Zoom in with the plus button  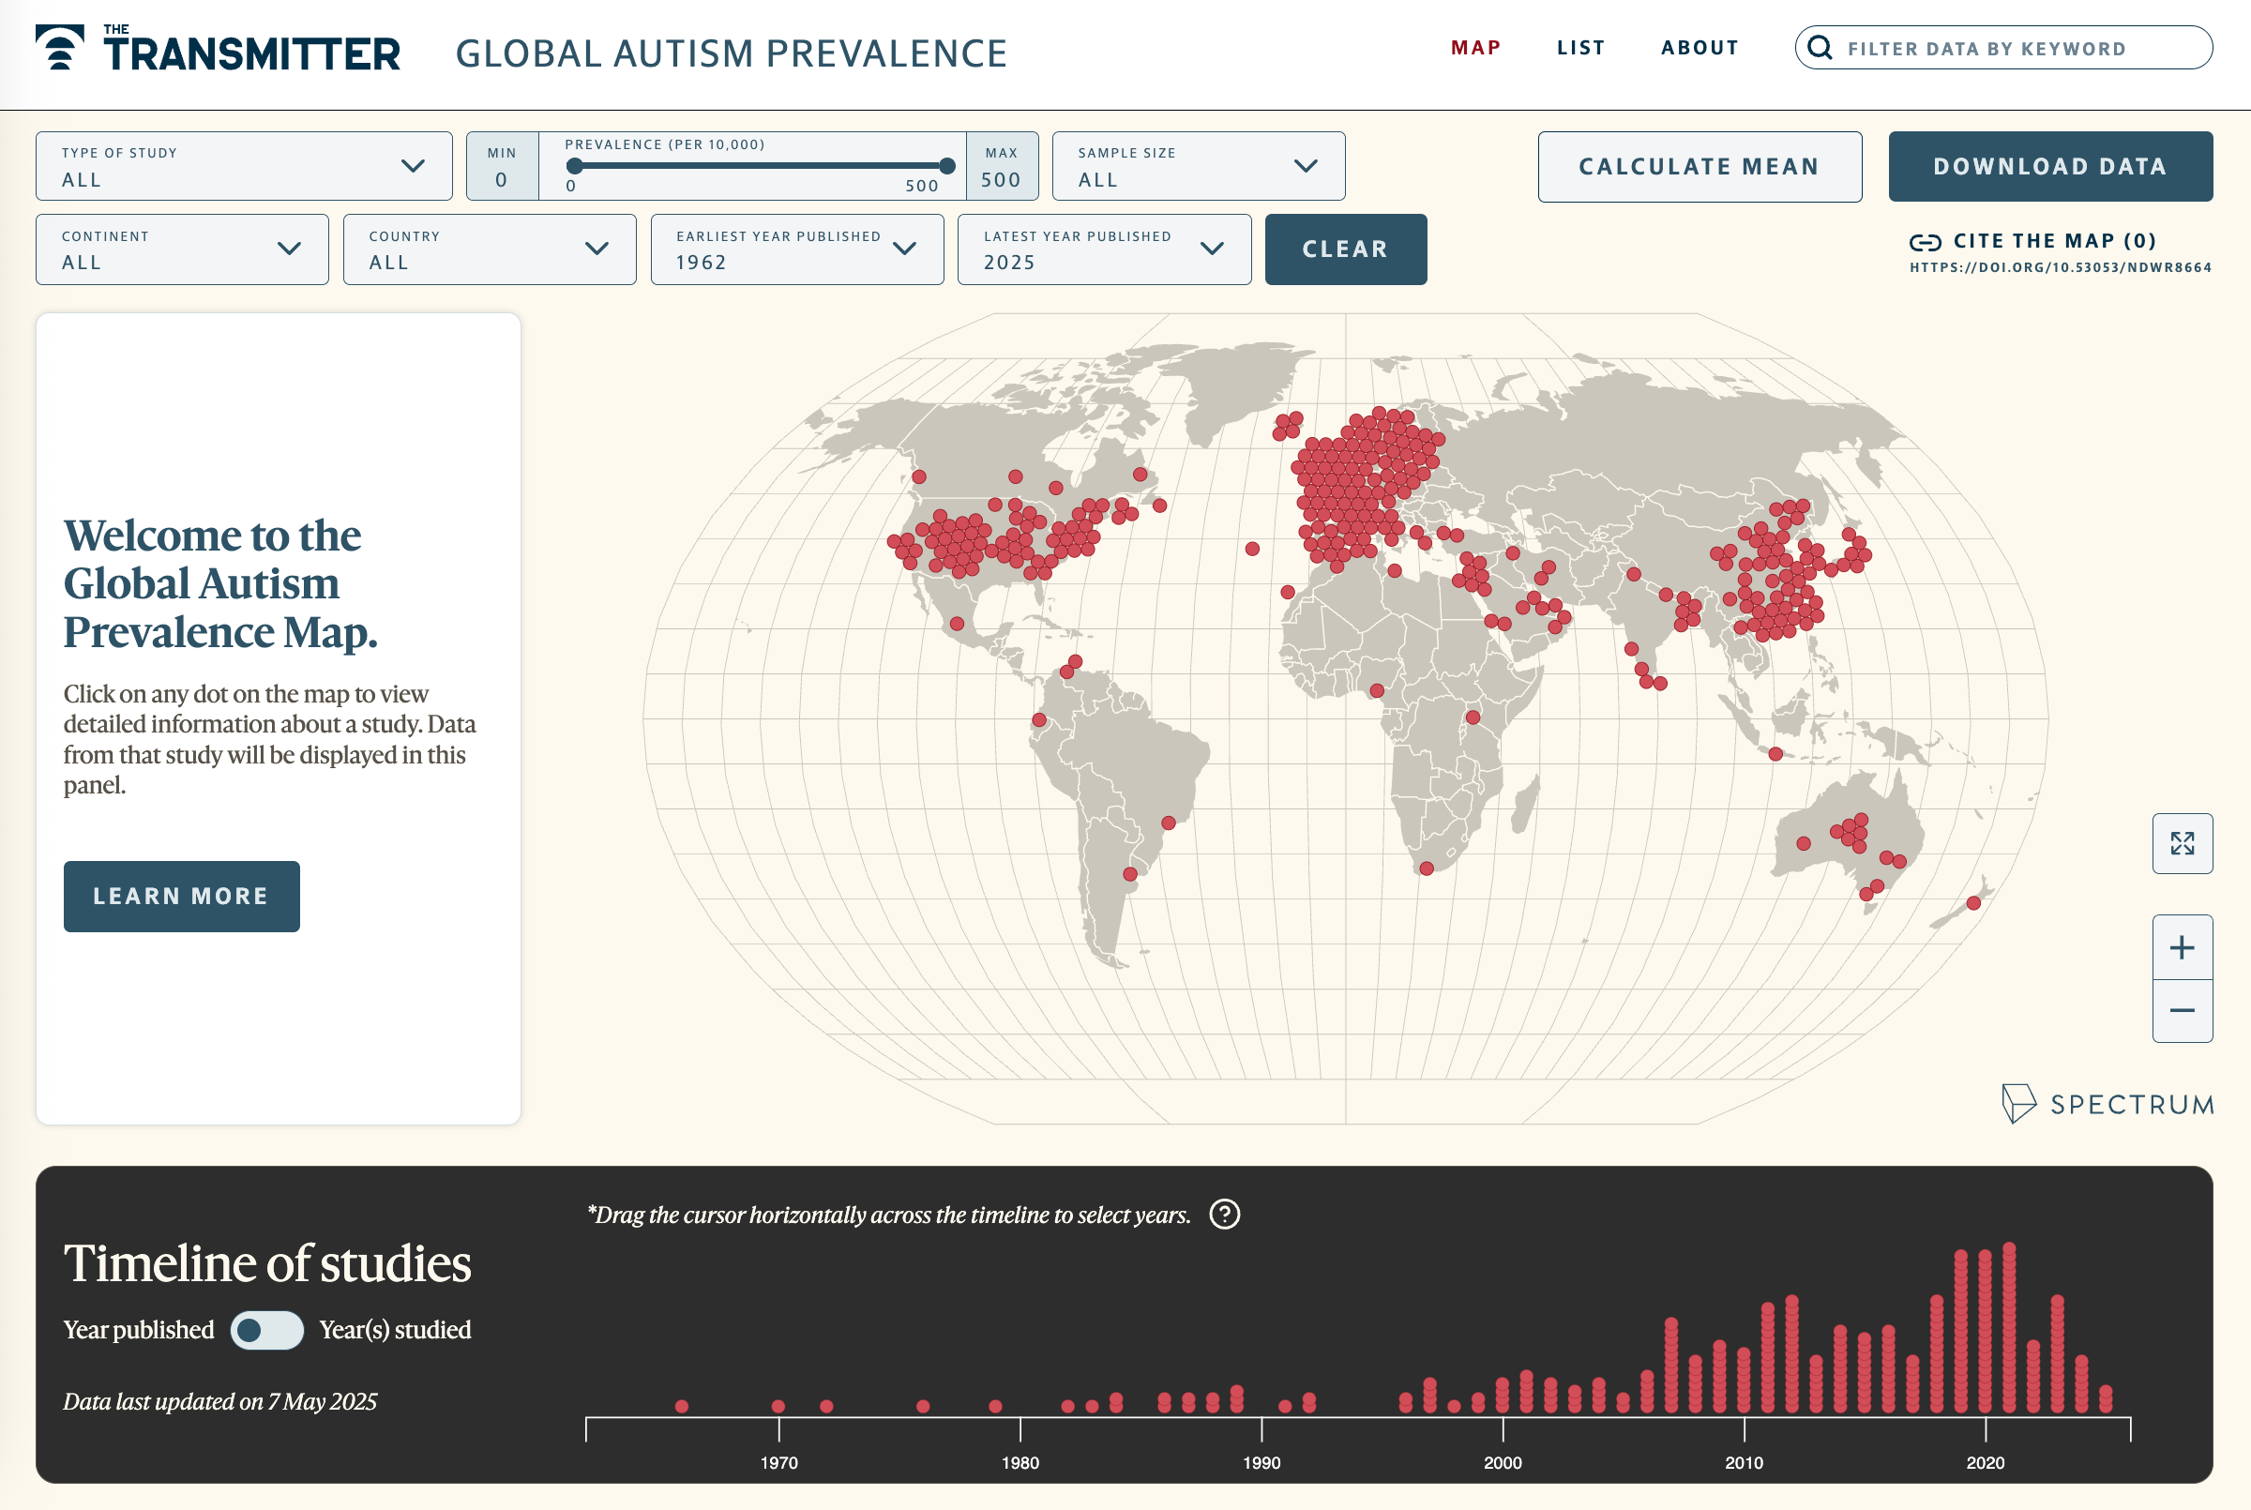point(2182,947)
